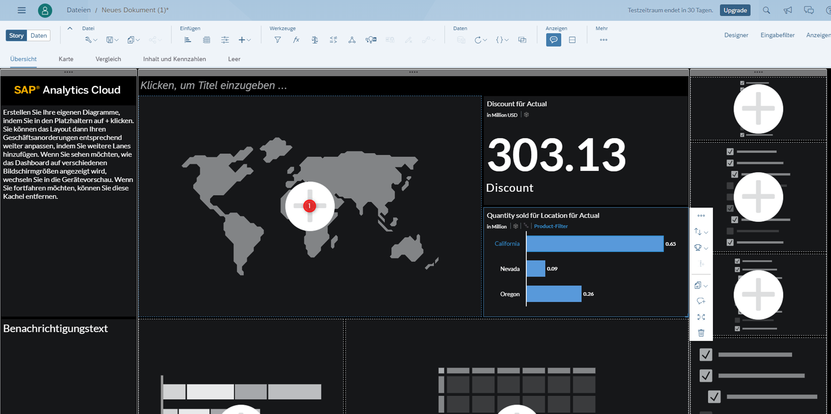Select the Oregon bar in the chart
This screenshot has width=831, height=414.
point(554,294)
